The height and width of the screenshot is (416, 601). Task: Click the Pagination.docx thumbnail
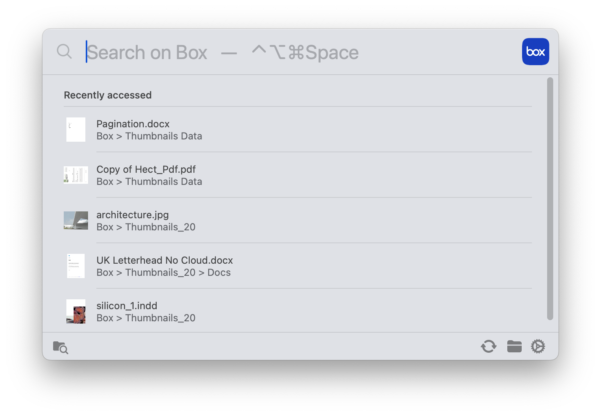click(76, 130)
